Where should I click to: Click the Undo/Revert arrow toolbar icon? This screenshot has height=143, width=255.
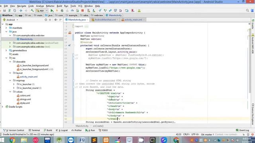pos(120,11)
